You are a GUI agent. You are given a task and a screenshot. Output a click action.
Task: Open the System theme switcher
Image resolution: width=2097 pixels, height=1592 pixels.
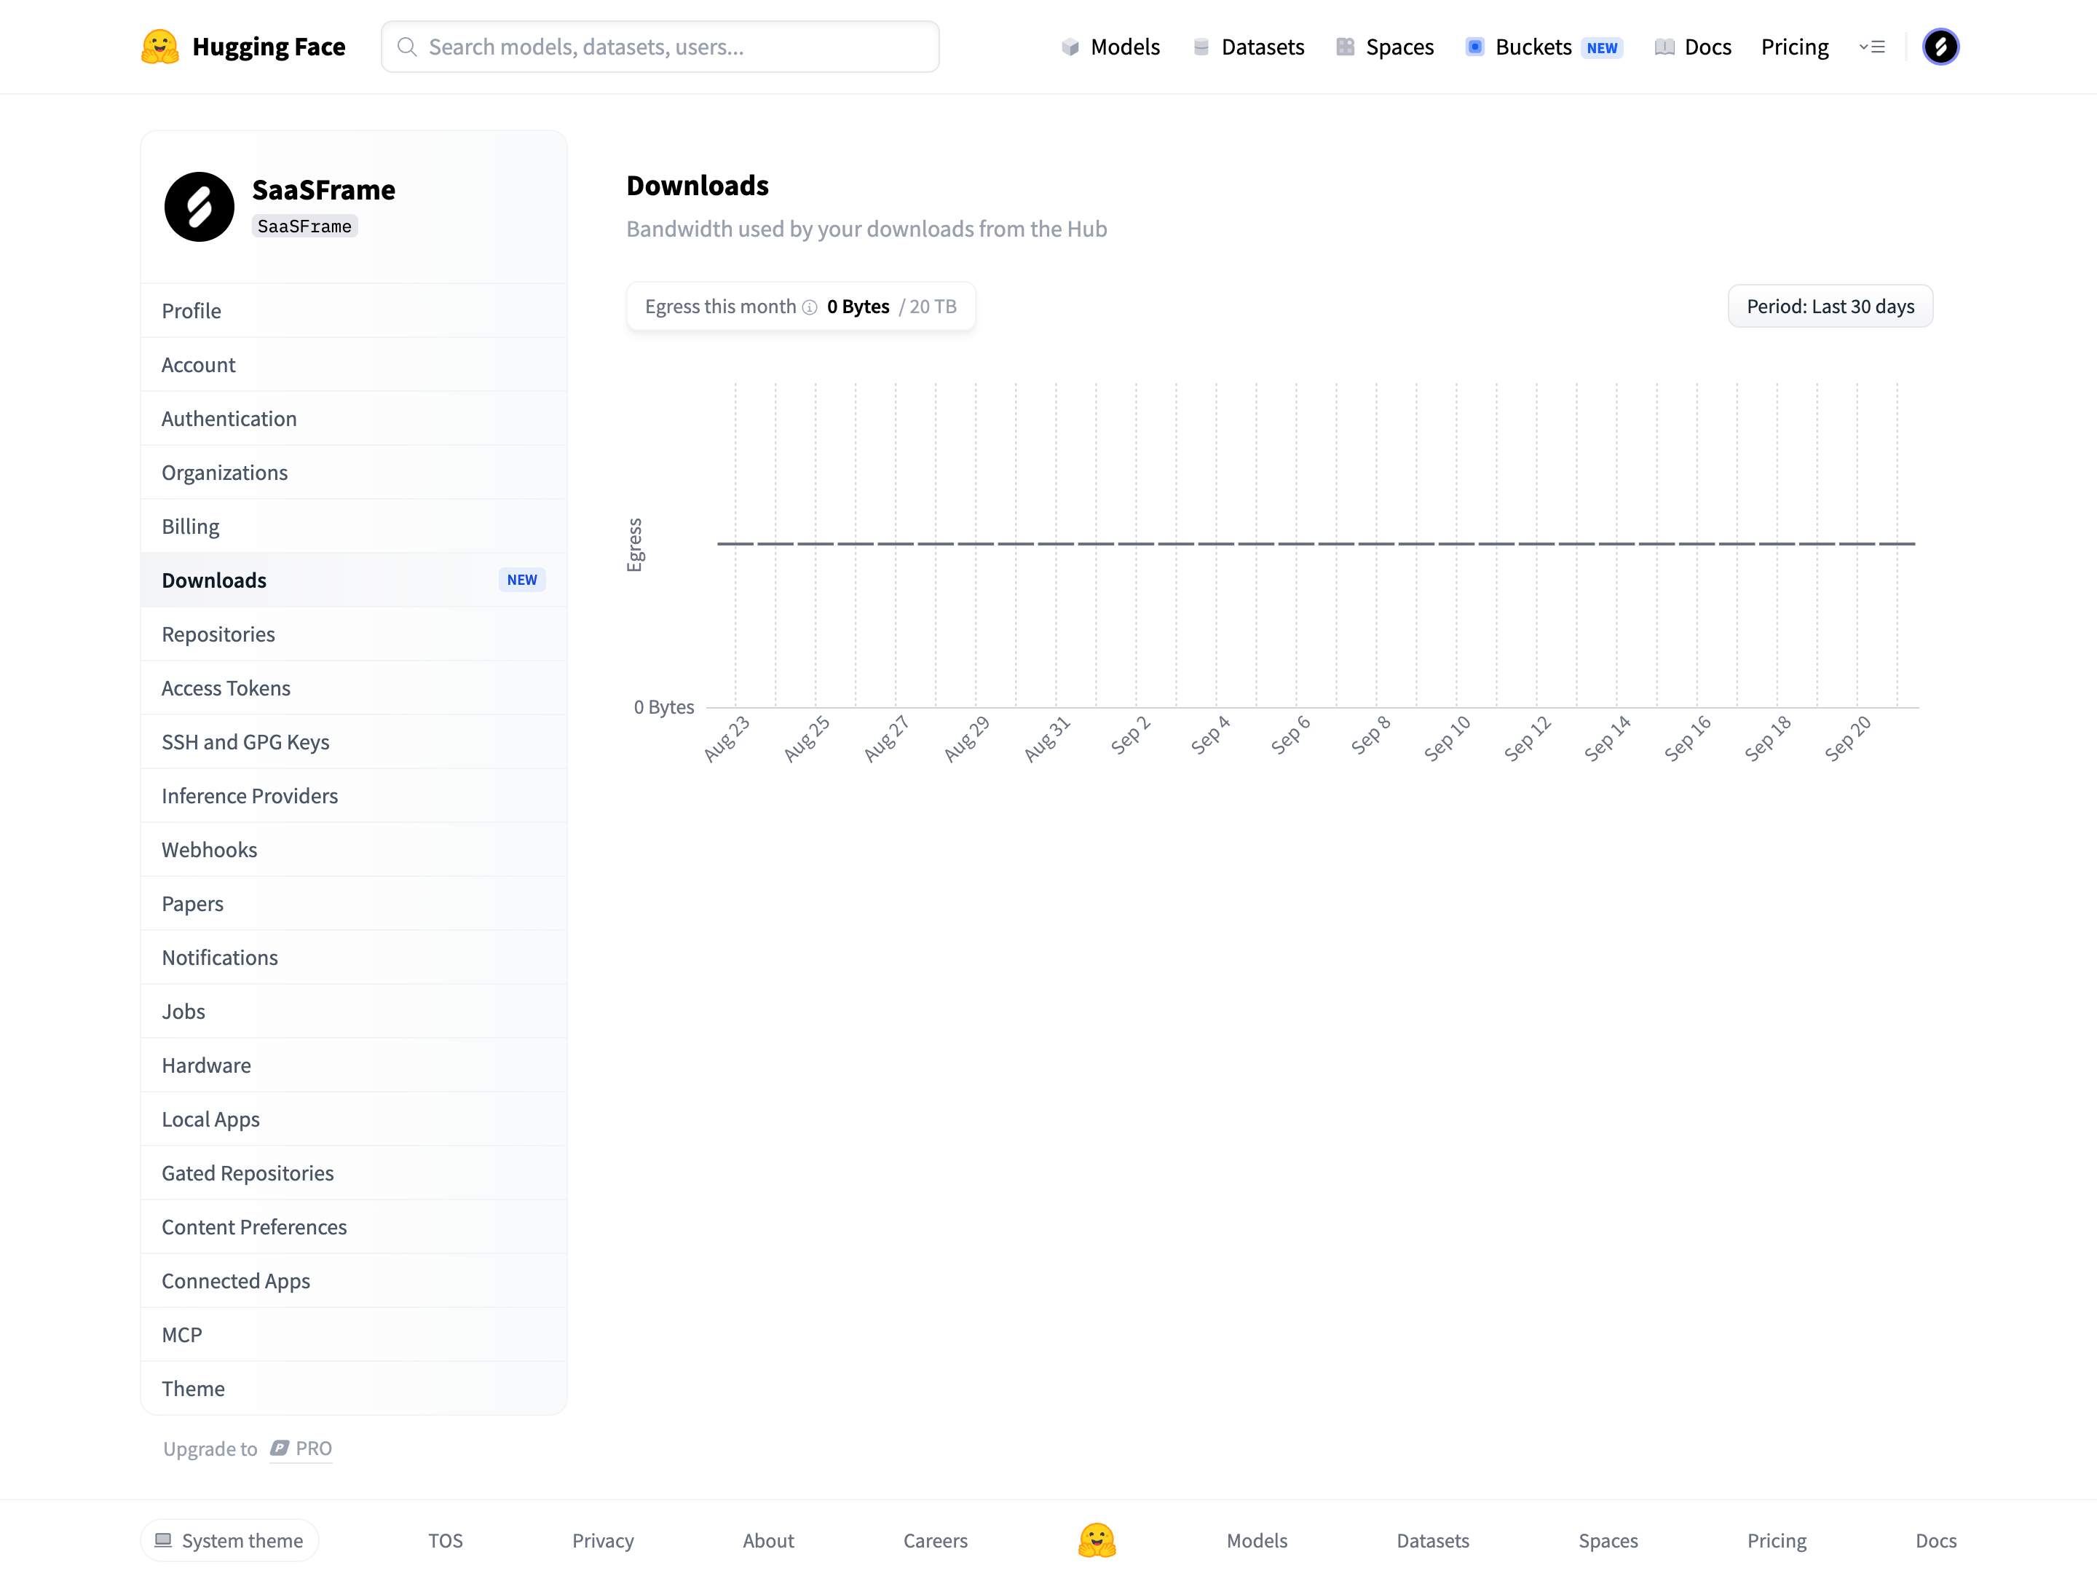pos(229,1541)
